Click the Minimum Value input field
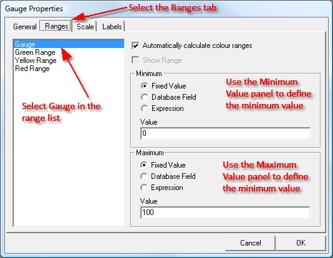This screenshot has width=333, height=258. [225, 133]
